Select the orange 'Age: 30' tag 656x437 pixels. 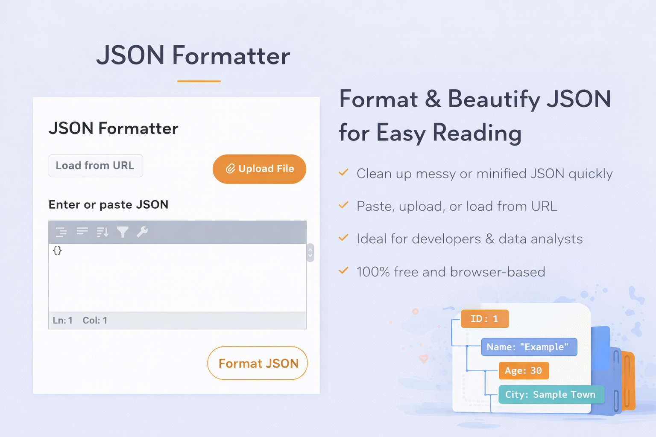[524, 370]
